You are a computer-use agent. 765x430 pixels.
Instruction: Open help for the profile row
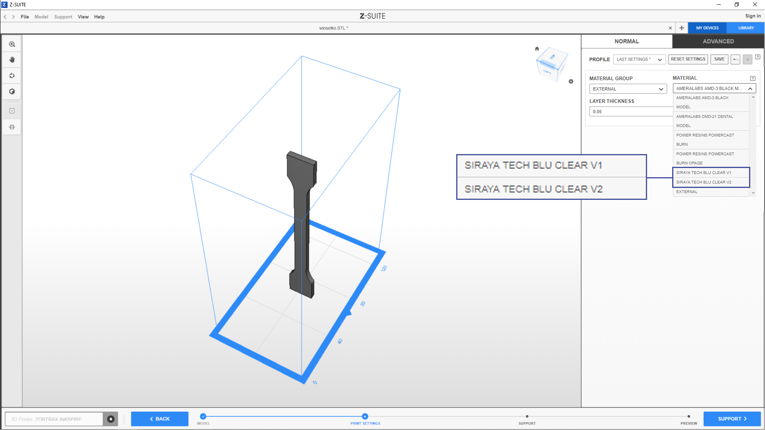click(758, 57)
